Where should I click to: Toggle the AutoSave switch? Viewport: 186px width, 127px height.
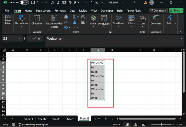point(24,3)
